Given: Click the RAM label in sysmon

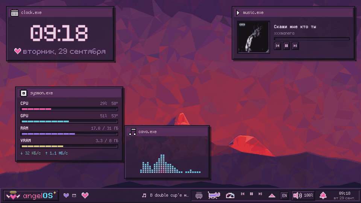Looking at the screenshot, I should click(24, 128).
